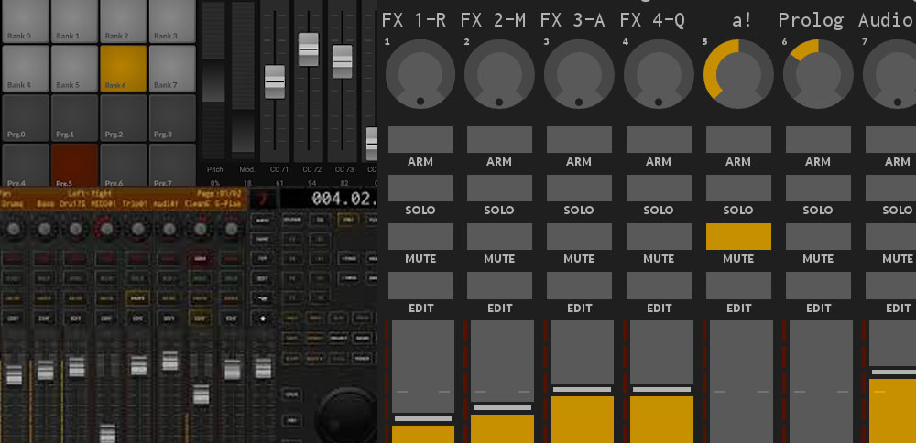Mute the FX 2-M channel
Screen dimensions: 916x443
(499, 236)
